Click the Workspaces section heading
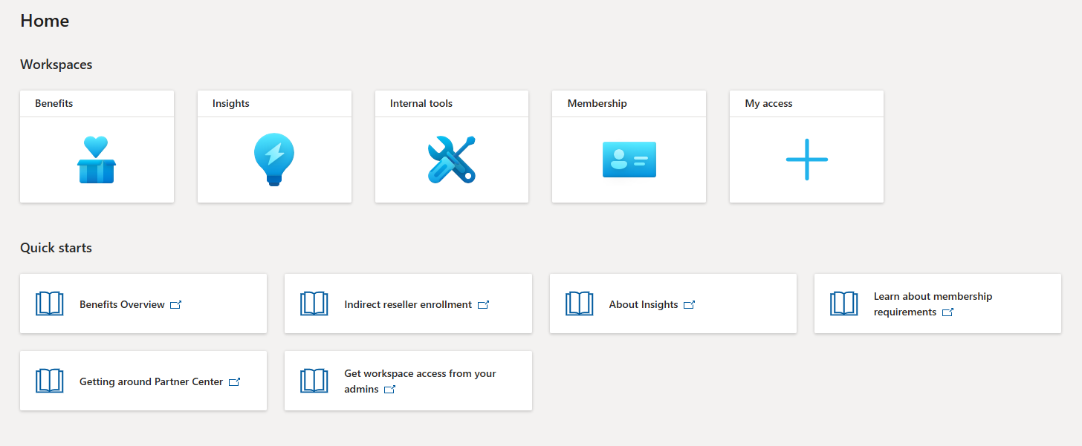The height and width of the screenshot is (446, 1082). (56, 65)
